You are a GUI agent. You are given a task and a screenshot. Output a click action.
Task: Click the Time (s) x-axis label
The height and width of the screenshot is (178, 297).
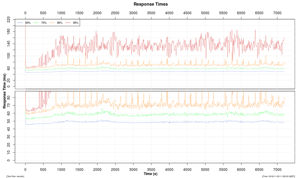[x=151, y=174]
